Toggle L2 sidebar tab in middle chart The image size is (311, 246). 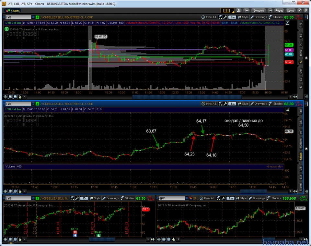click(301, 177)
